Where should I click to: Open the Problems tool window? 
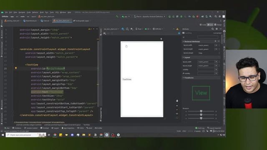[x=17, y=128]
